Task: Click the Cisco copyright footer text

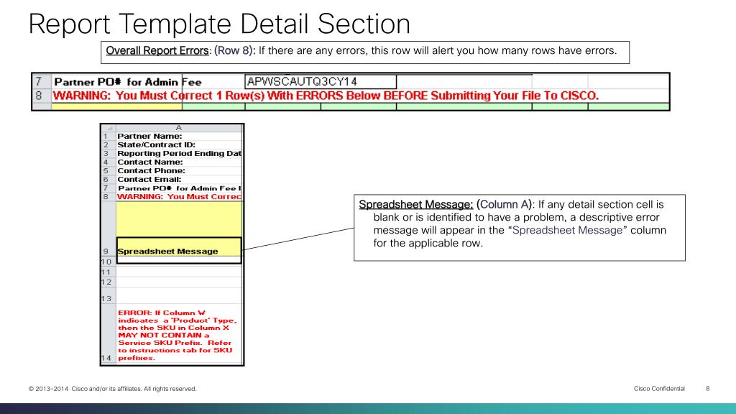Action: (113, 389)
